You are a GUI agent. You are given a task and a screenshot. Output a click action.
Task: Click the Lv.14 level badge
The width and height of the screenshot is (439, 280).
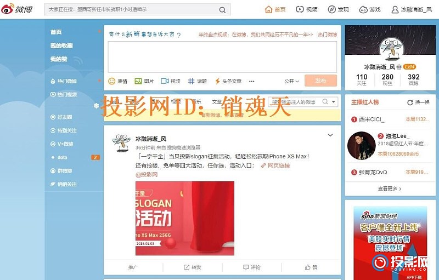tap(409, 67)
